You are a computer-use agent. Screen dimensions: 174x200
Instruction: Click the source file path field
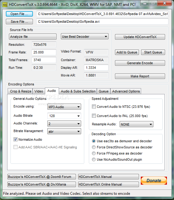102,14
